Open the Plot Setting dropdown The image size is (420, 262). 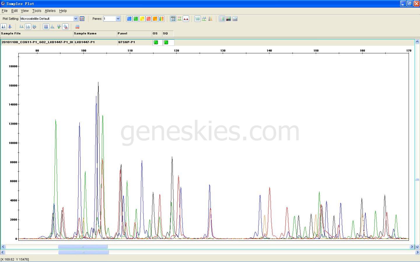76,19
